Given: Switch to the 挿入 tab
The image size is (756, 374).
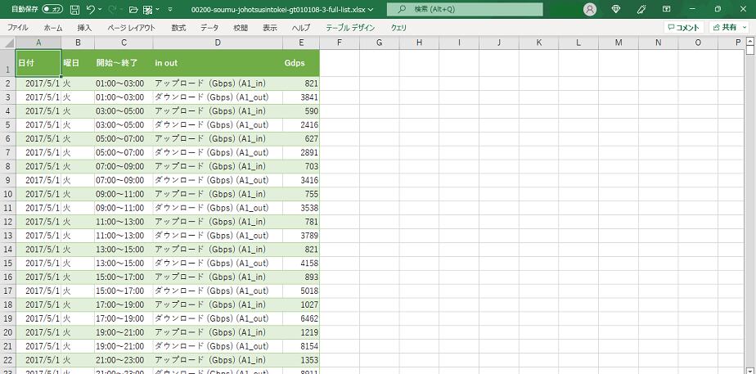Looking at the screenshot, I should pyautogui.click(x=84, y=28).
